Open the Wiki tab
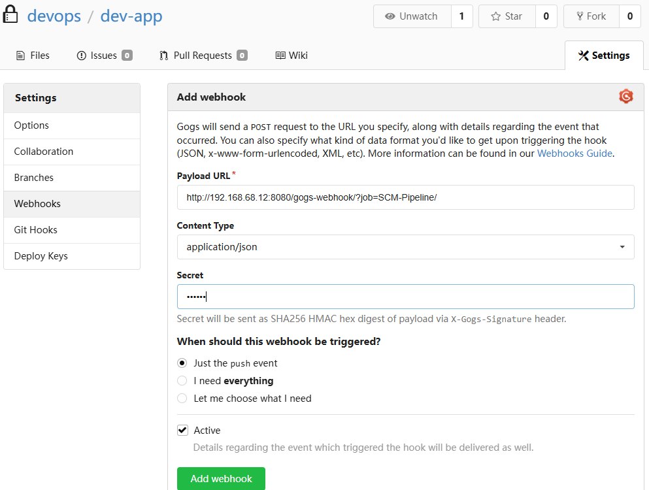The image size is (649, 490). (291, 56)
